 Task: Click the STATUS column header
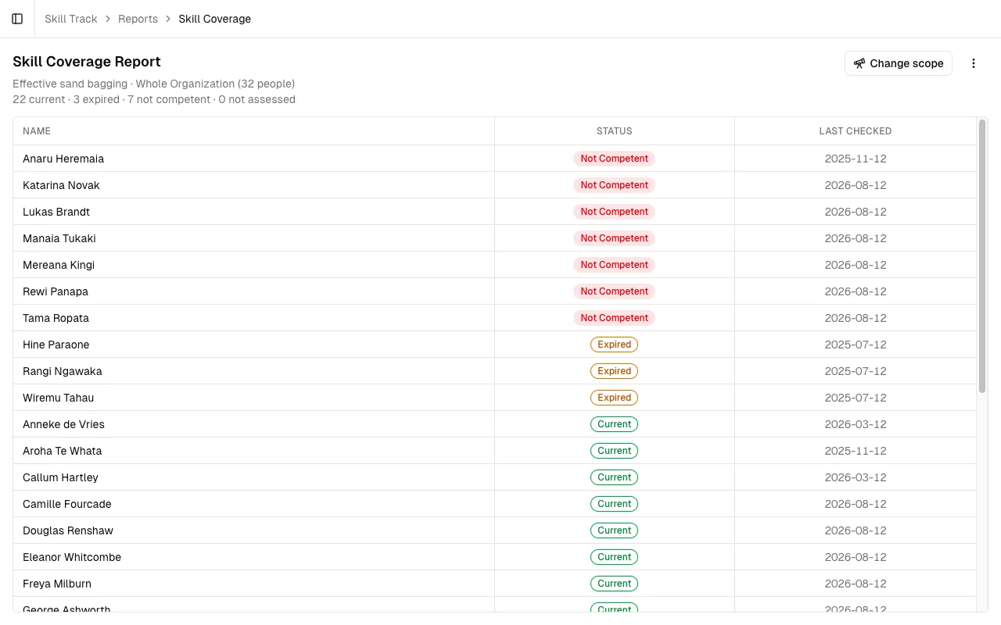pos(615,131)
